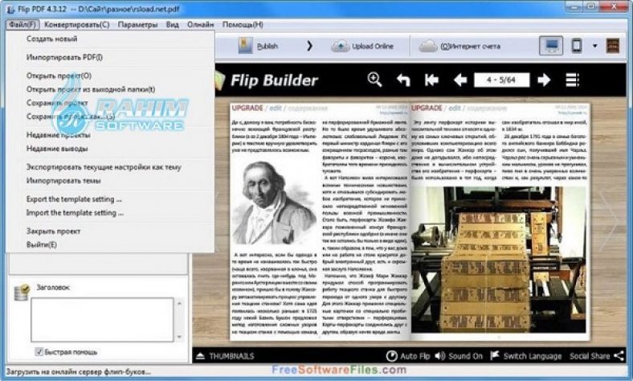Click the portrait image on left page
The width and height of the screenshot is (633, 381).
274,202
